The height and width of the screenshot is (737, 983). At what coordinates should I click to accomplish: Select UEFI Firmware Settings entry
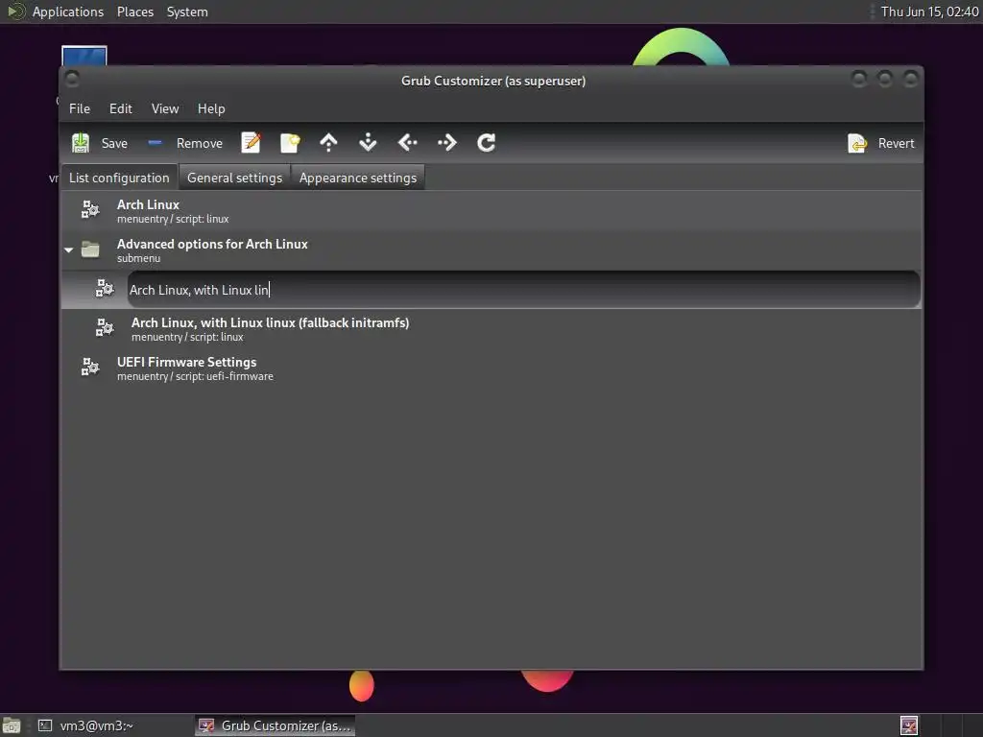tap(491, 368)
